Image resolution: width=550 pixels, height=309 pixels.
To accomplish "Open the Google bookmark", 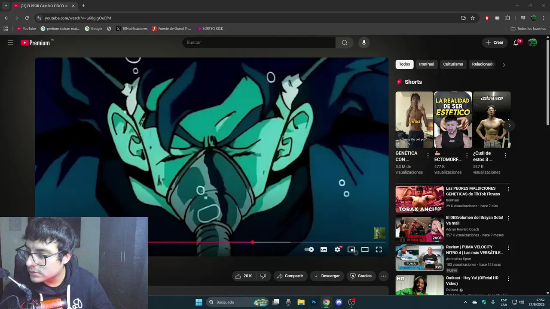I will 93,29.
